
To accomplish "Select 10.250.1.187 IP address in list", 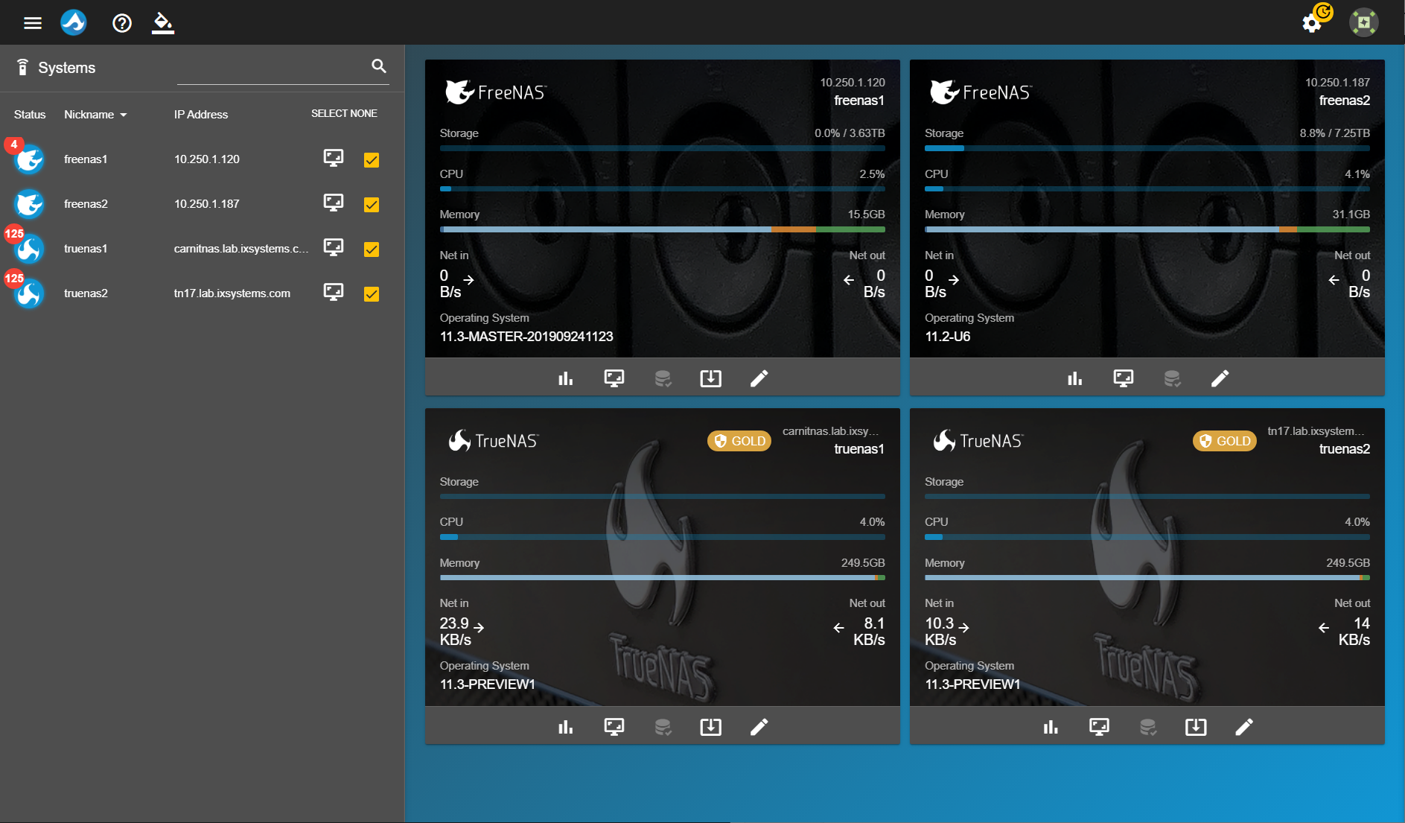I will 207,204.
